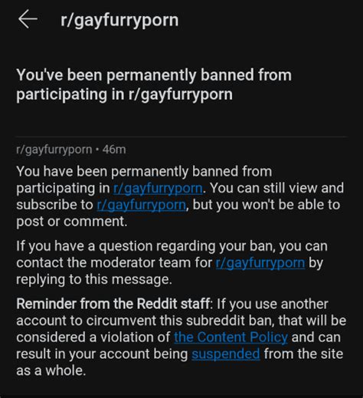Click the 46m timestamp
Screen dimensions: 363x398
(x=114, y=150)
